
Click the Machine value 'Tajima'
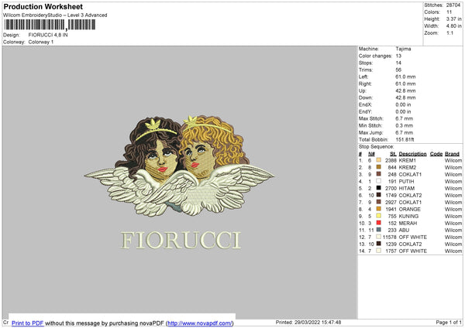tap(403, 49)
